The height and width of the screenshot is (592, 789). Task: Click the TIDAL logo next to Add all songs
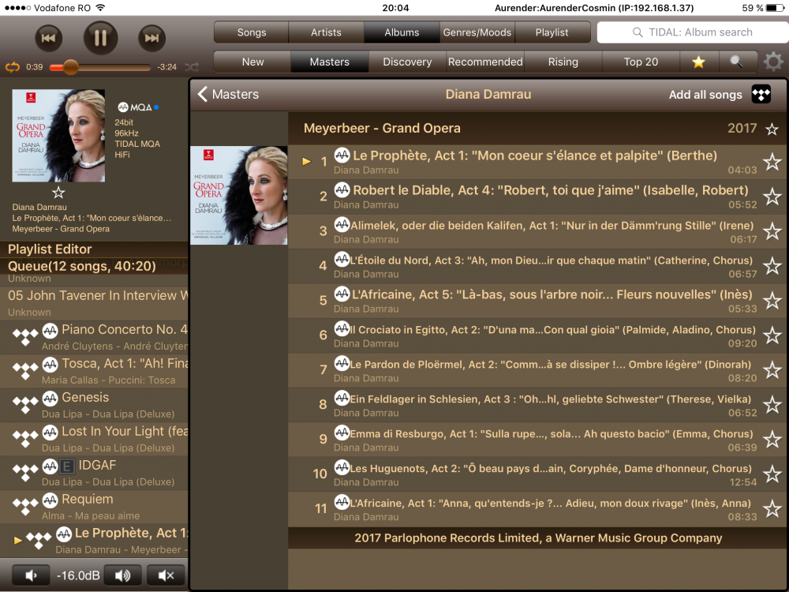[x=761, y=94]
